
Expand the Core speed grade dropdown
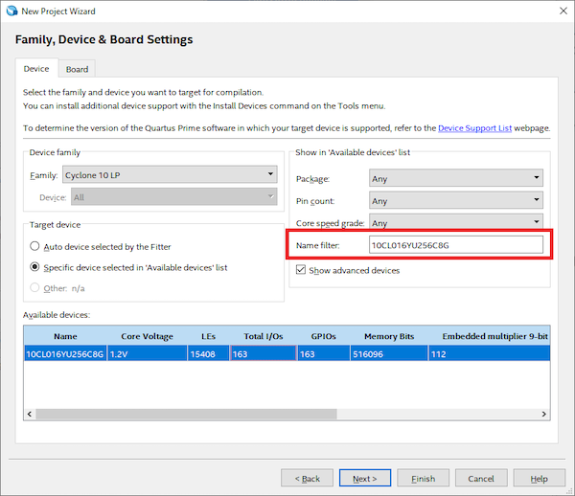[x=455, y=222]
